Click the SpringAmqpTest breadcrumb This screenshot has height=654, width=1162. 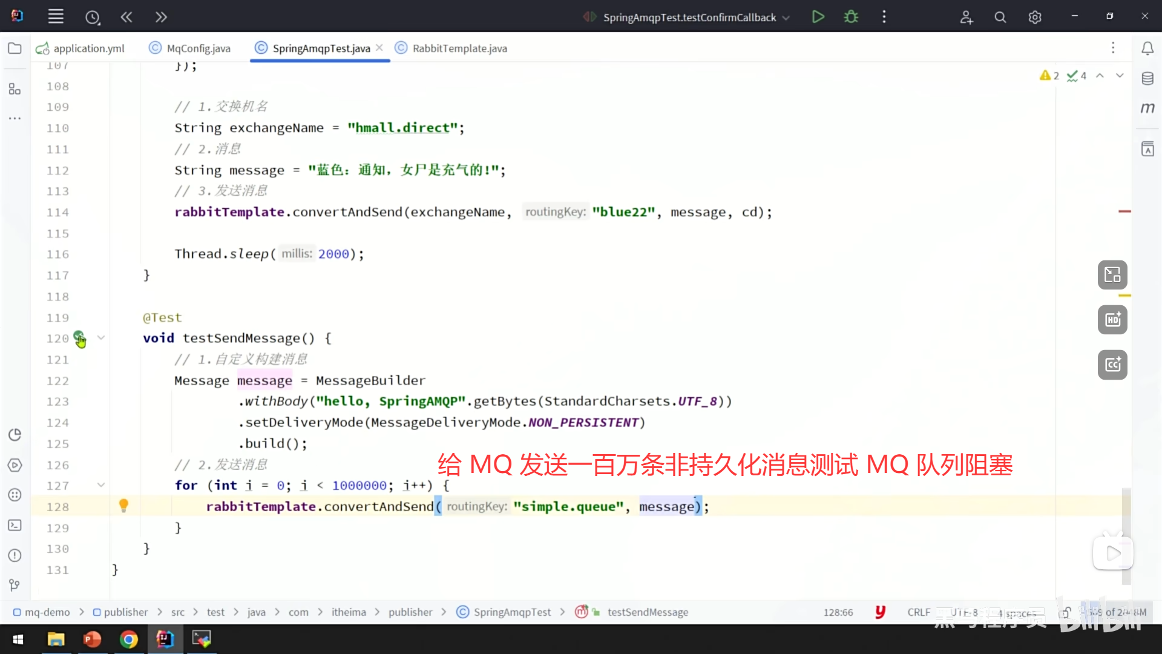(x=512, y=612)
